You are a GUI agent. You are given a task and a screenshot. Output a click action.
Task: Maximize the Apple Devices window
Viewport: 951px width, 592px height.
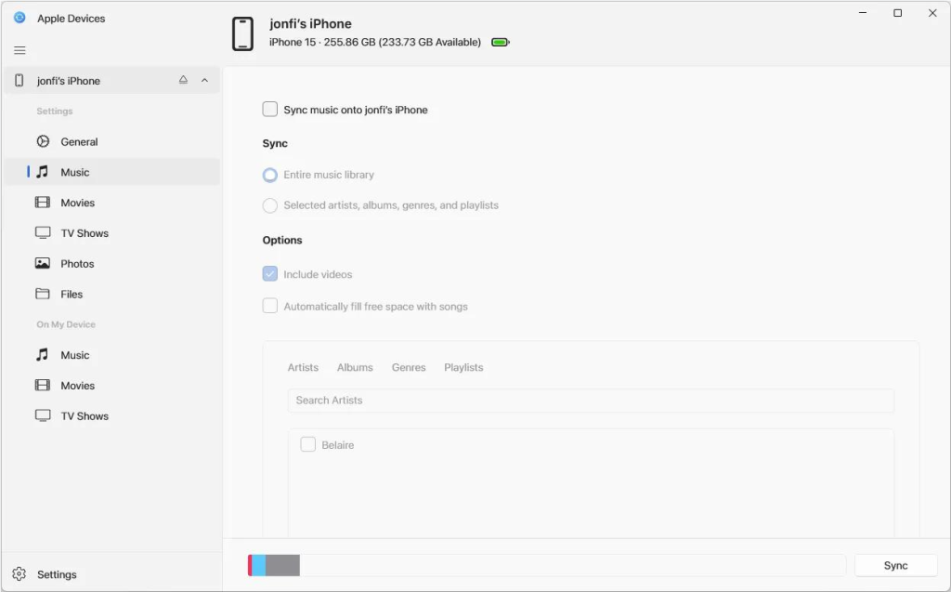(898, 13)
